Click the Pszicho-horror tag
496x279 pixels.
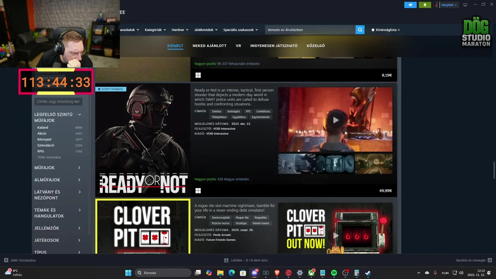coord(220,223)
